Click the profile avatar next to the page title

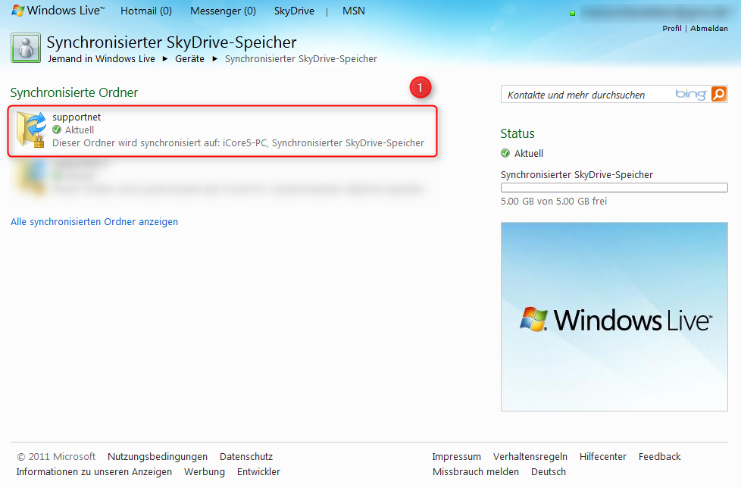pos(25,47)
